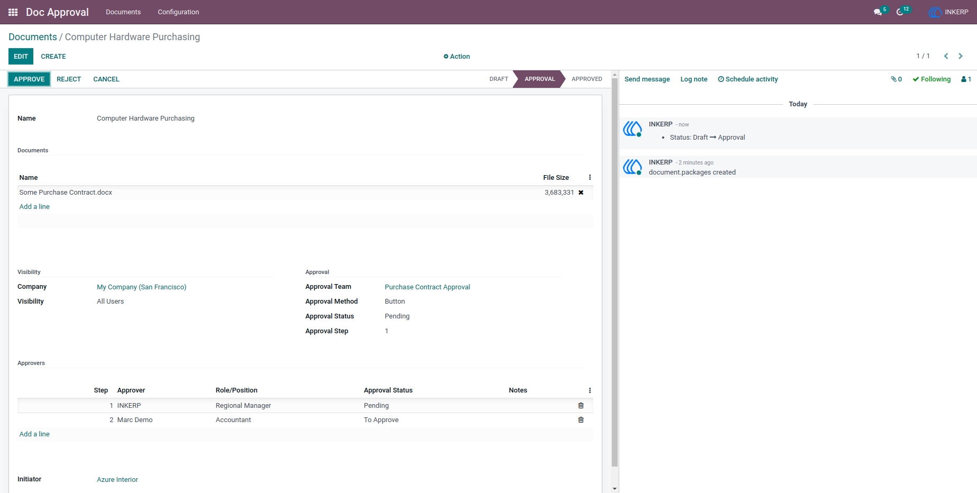Screen dimensions: 977x493
Task: Go to the previous record arrow
Action: (946, 56)
